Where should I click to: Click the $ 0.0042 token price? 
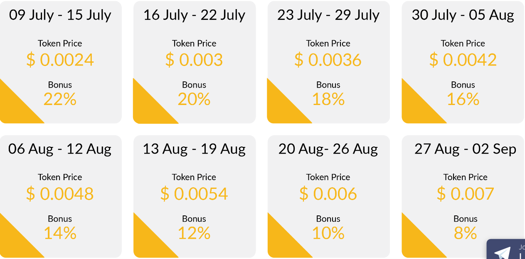pos(463,60)
